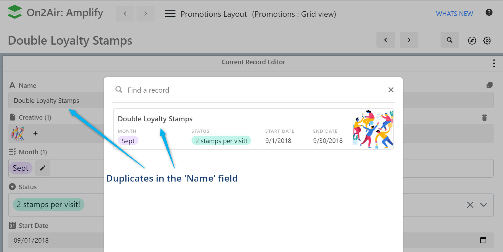Delete the Creative attachment via trash icon
503x252 pixels.
484,117
